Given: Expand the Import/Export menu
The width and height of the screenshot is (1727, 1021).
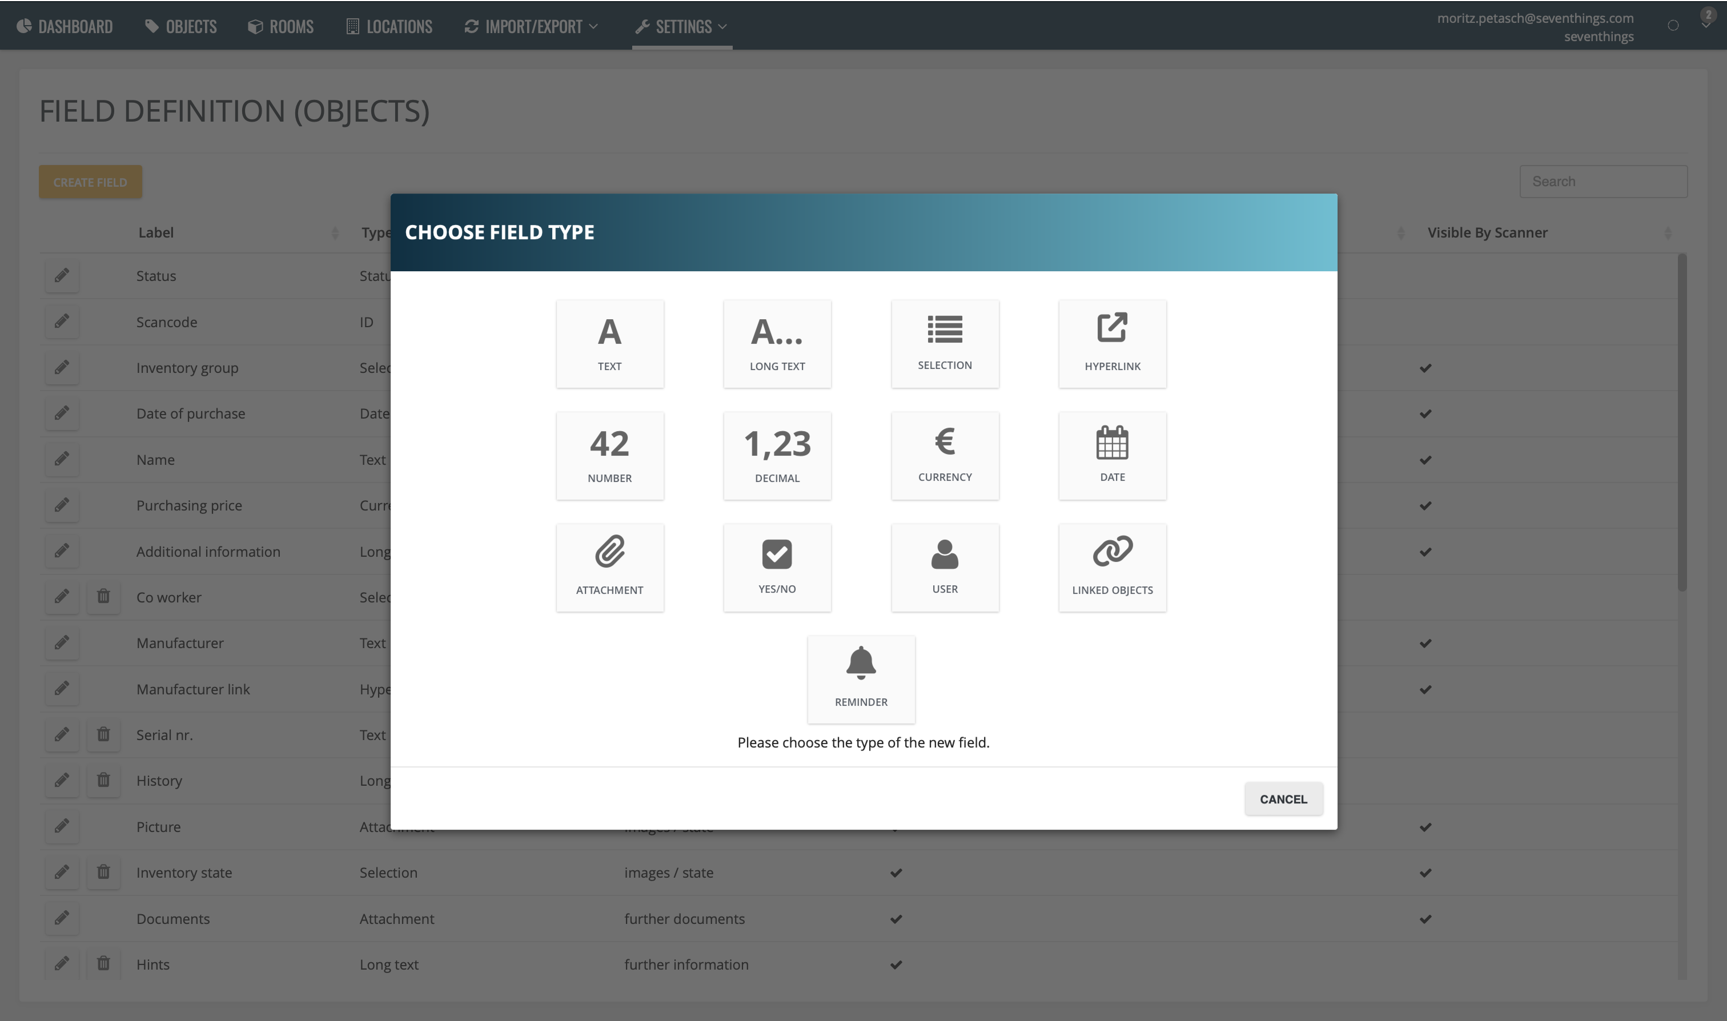Looking at the screenshot, I should tap(531, 26).
